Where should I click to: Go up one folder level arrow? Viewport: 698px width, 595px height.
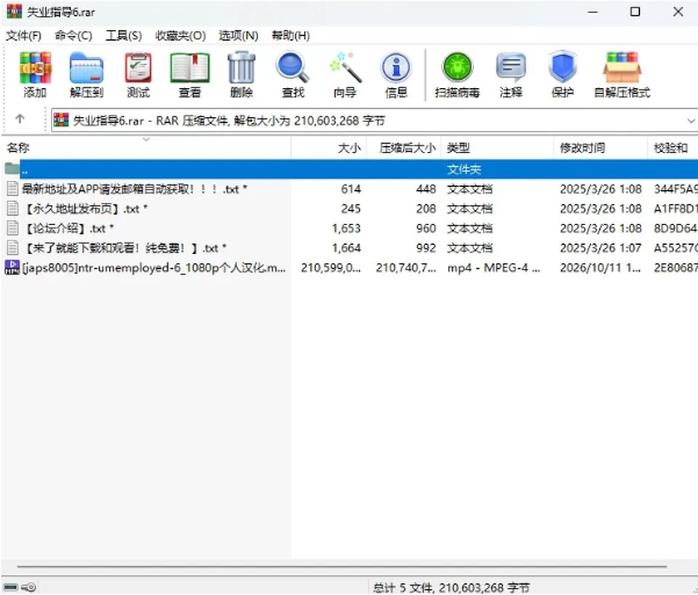[20, 119]
